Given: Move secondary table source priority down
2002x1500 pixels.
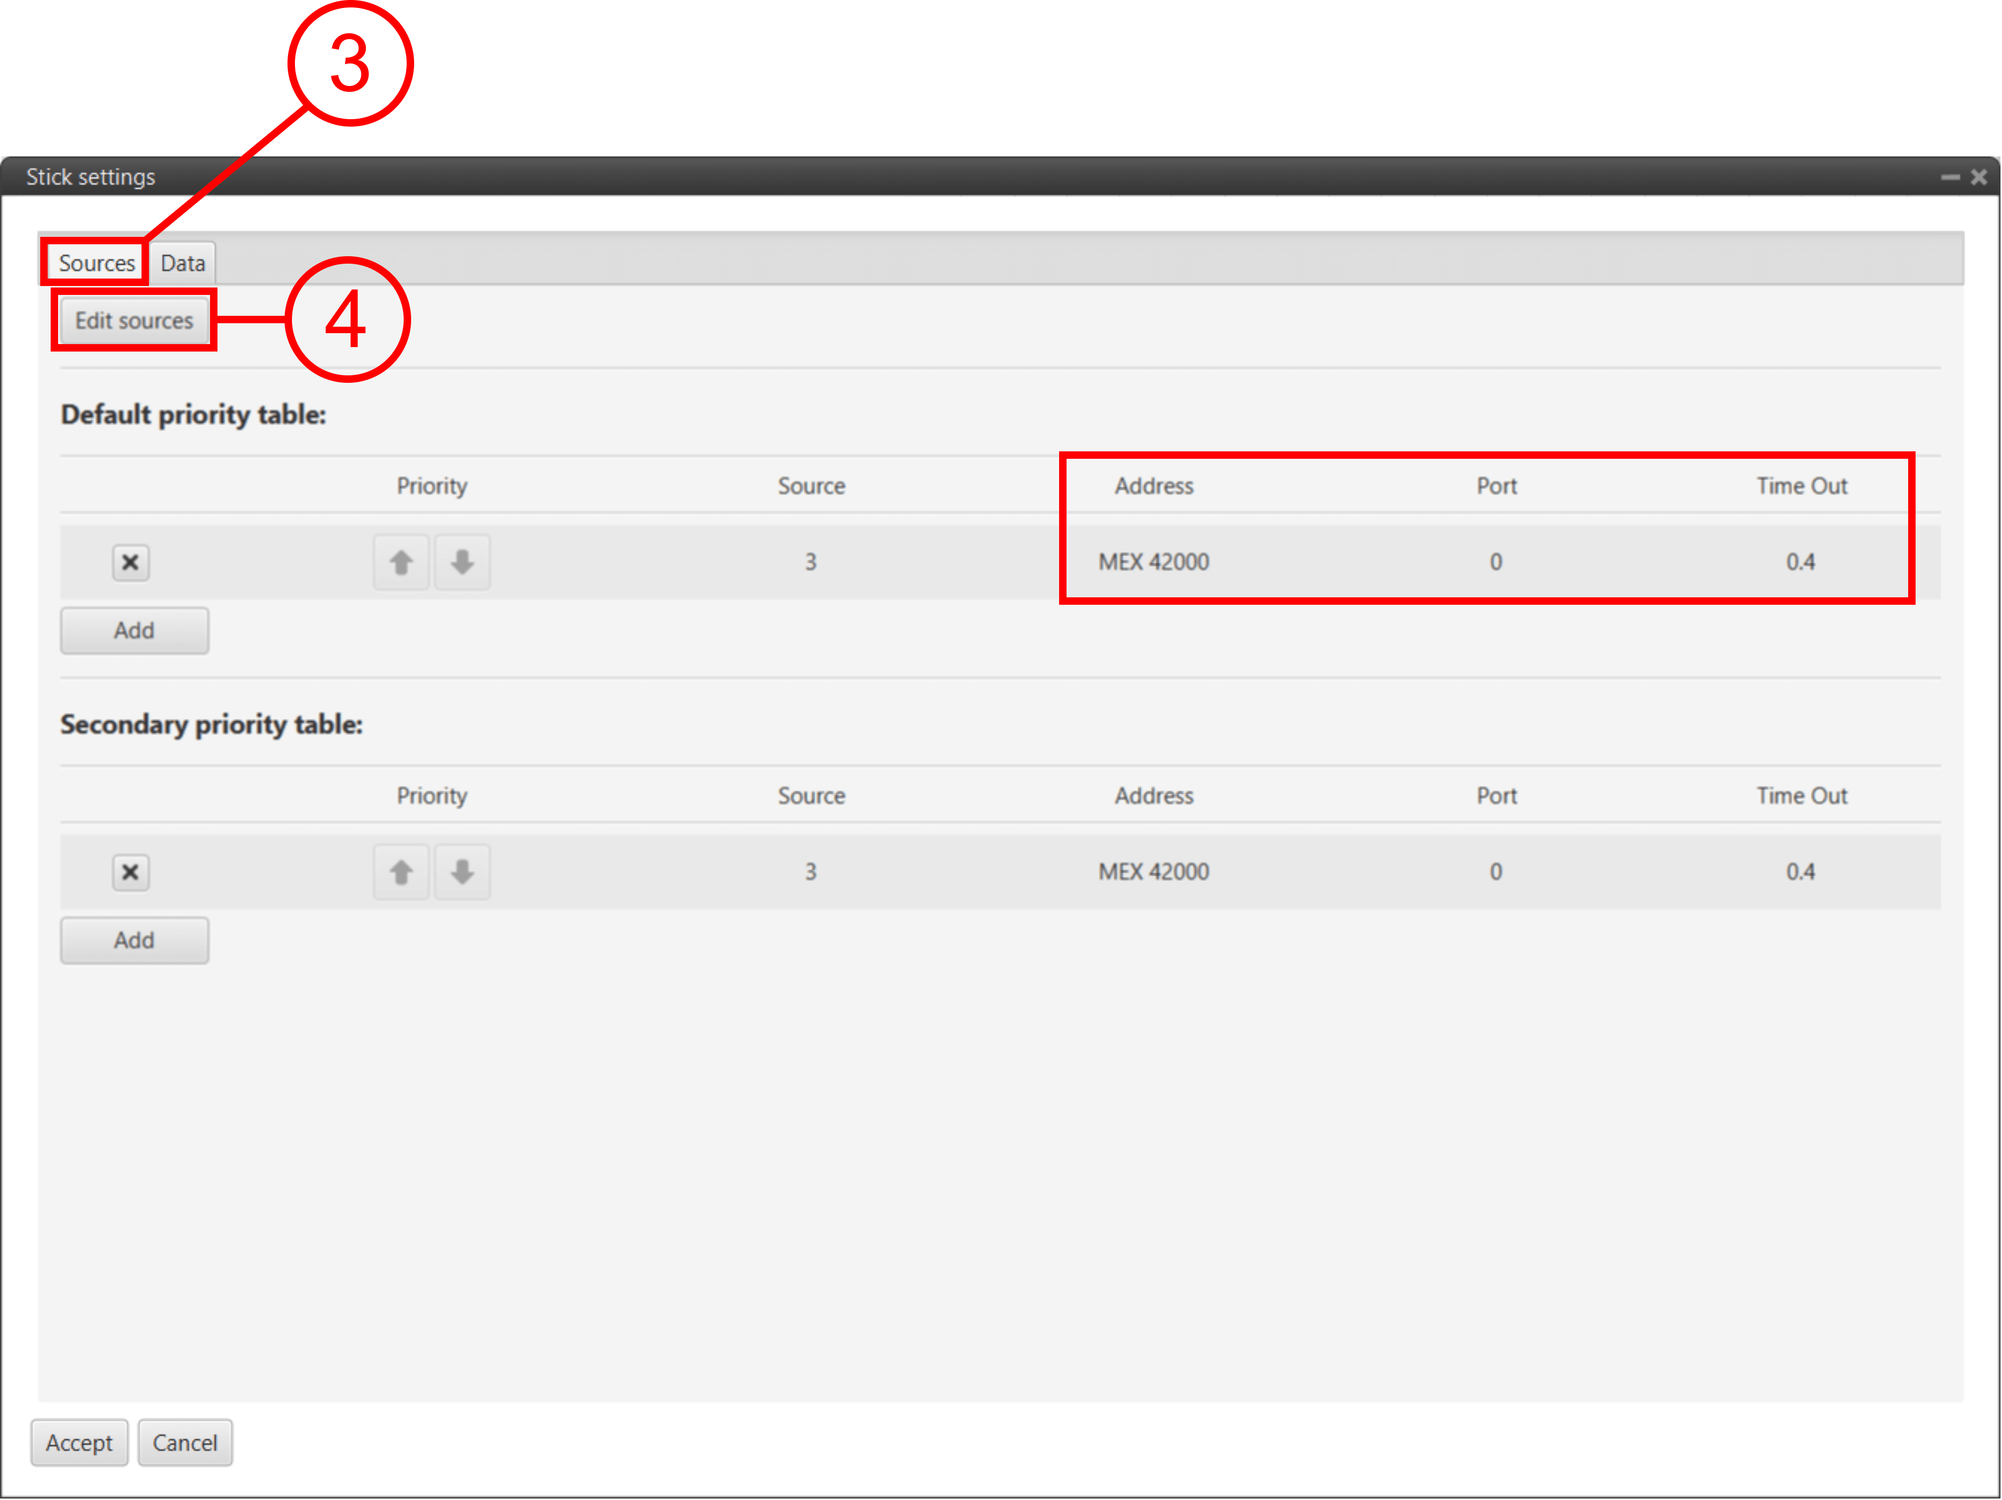Looking at the screenshot, I should pyautogui.click(x=462, y=872).
